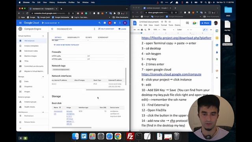Open the Format menu in Docs
Viewport: 252px width, 142px height.
pyautogui.click(x=164, y=25)
